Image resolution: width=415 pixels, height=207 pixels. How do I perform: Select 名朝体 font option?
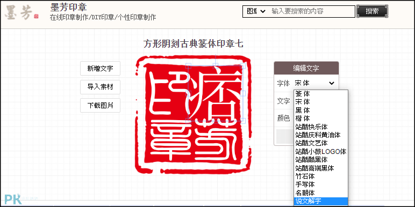point(321,193)
